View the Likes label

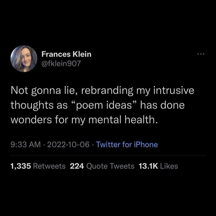(168, 166)
